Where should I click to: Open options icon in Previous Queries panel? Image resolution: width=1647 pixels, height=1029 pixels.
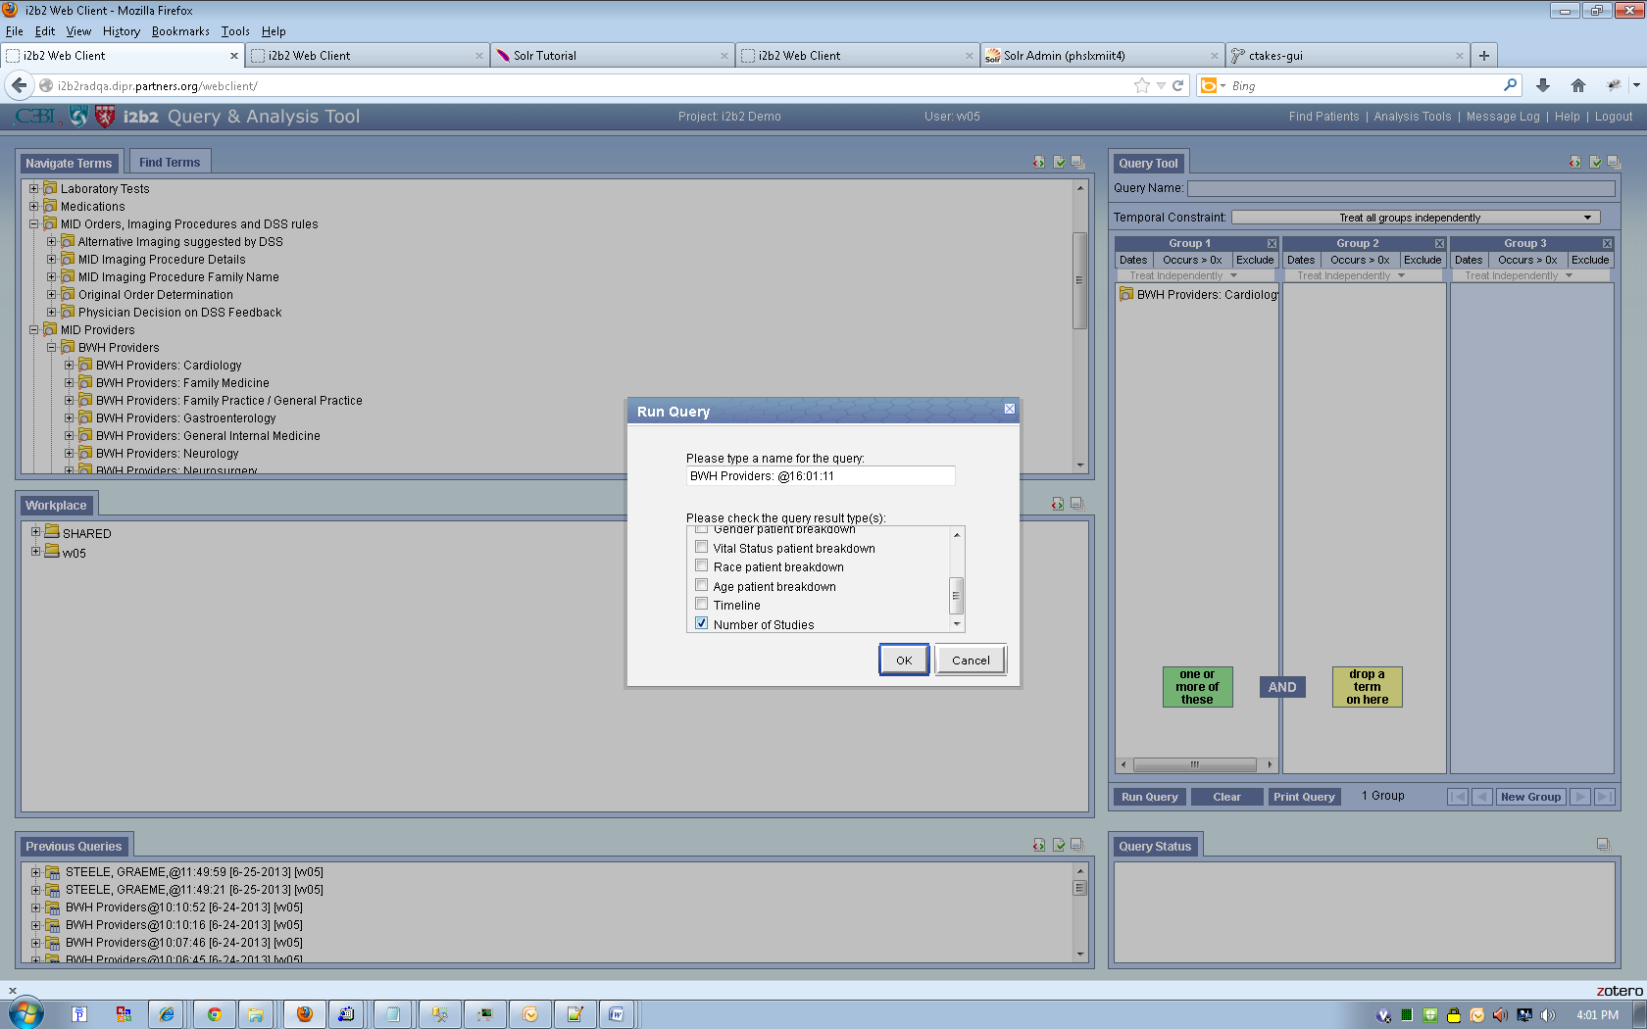(1059, 845)
